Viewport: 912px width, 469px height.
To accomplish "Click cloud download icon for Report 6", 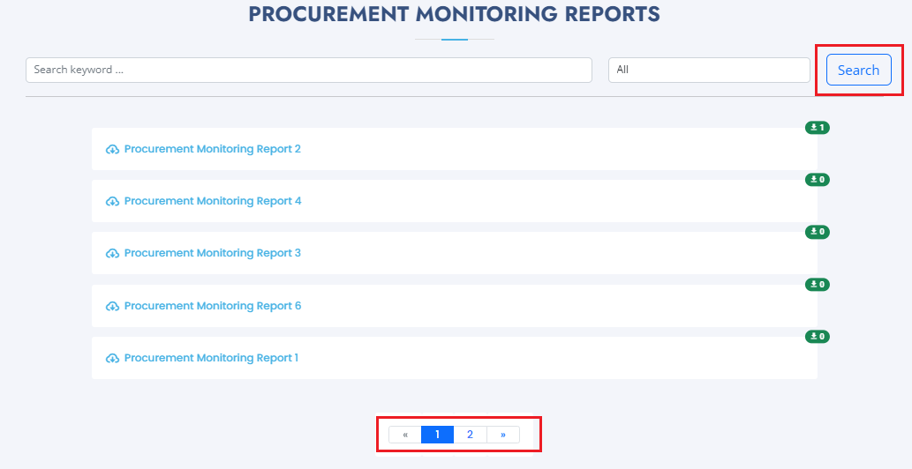I will (x=112, y=306).
